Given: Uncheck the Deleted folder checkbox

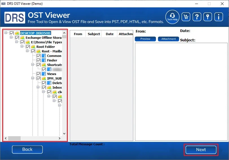Looking at the screenshot, I should pyautogui.click(x=44, y=83).
